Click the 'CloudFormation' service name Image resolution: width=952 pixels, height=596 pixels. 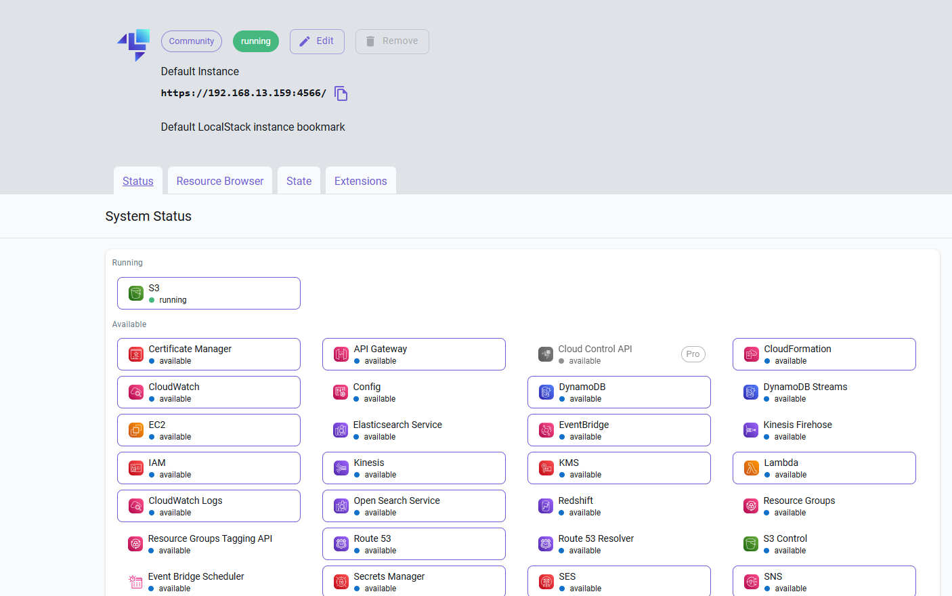point(798,349)
